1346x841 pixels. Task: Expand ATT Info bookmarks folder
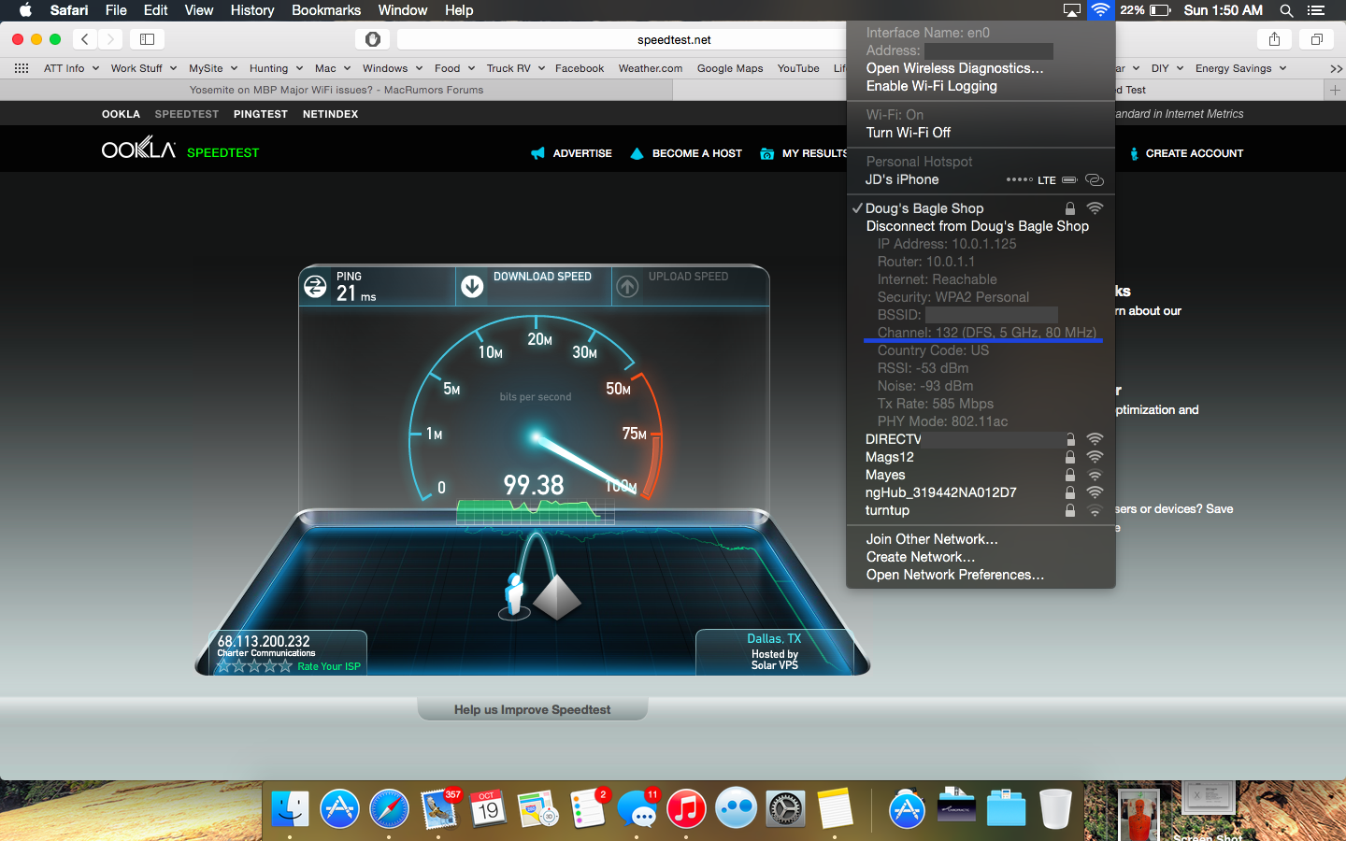(71, 68)
